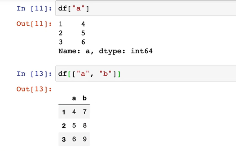
Task: Click value 5 in the Out[11] series output
Action: tap(83, 33)
